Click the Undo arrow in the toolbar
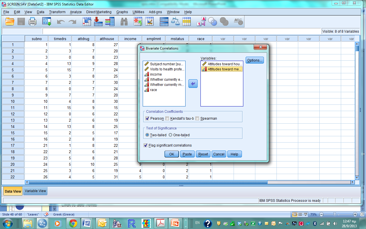 (61, 22)
